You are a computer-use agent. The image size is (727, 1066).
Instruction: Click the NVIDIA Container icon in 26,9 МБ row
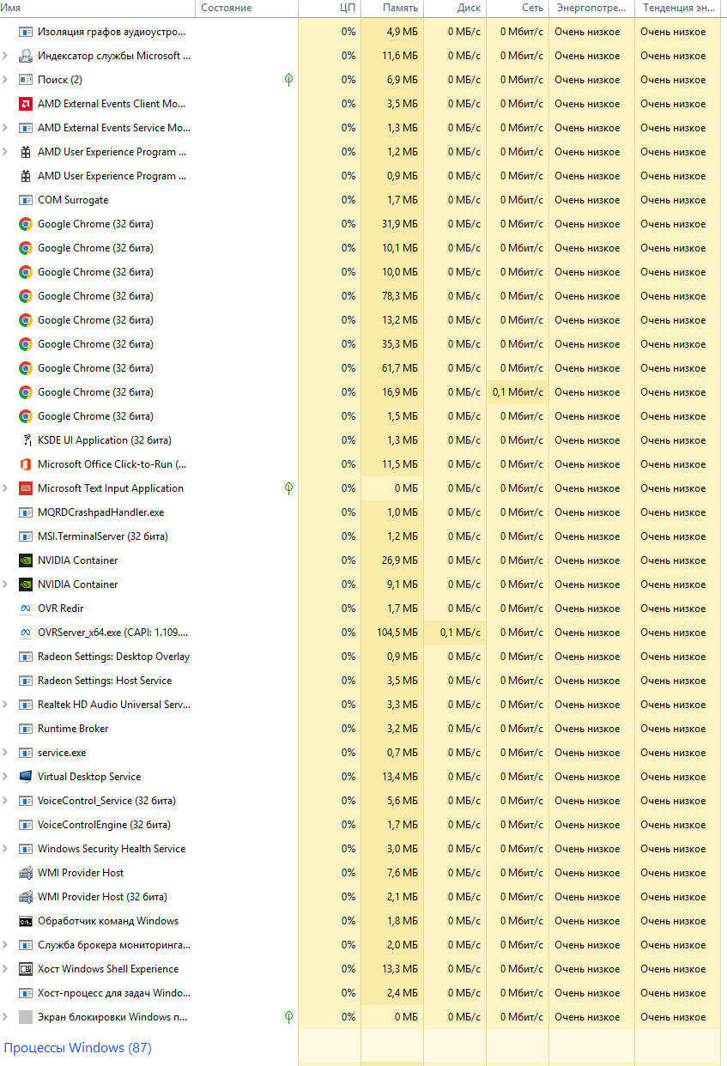click(26, 560)
